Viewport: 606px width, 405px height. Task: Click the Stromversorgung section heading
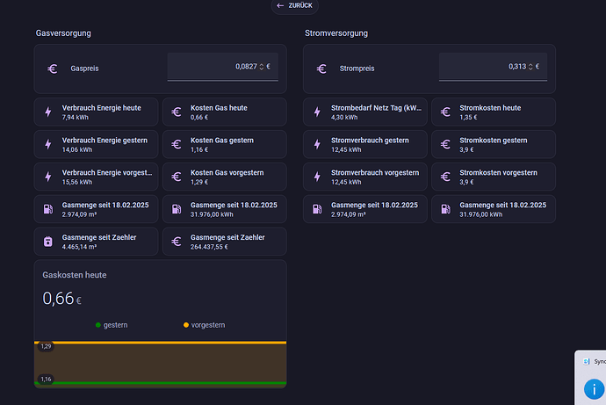coord(336,33)
